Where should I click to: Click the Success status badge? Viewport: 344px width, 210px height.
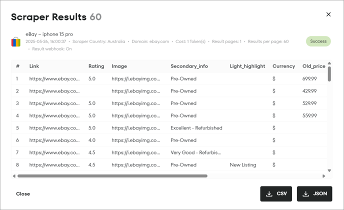[318, 41]
